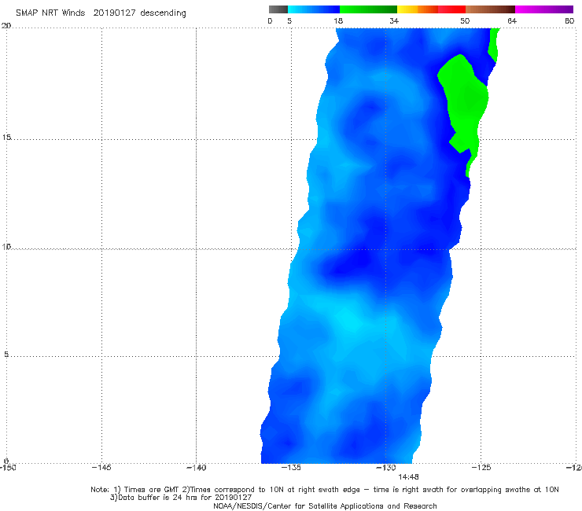Screen dimensions: 582x511
Task: Click the color bar label 50
Action: click(465, 20)
